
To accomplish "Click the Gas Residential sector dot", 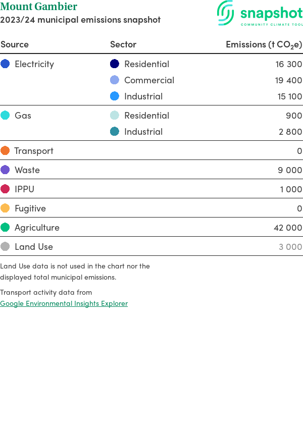I will [x=115, y=116].
